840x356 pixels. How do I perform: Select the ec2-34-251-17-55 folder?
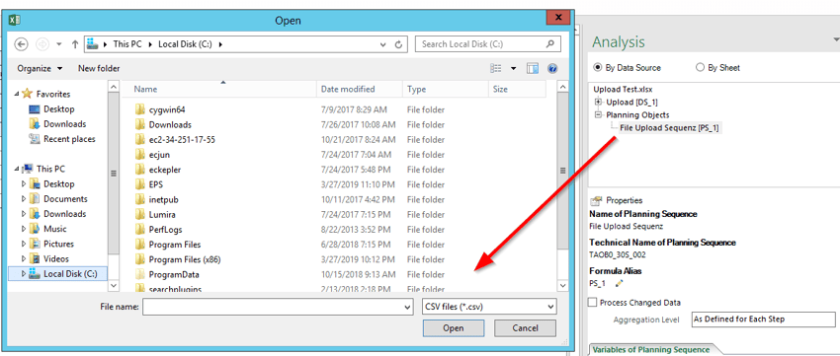point(182,139)
